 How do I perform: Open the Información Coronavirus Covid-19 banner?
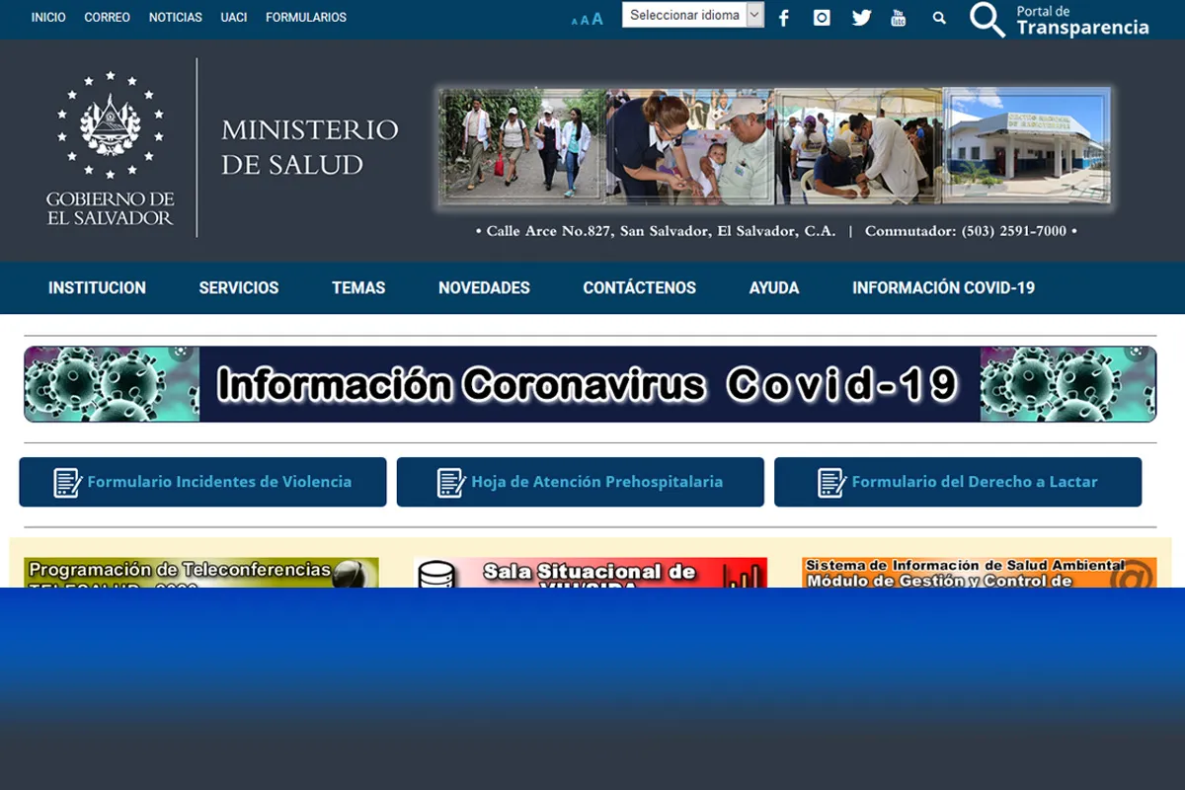pyautogui.click(x=590, y=384)
